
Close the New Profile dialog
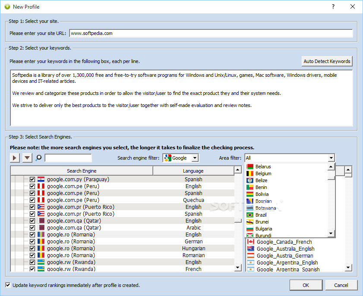(353, 6)
